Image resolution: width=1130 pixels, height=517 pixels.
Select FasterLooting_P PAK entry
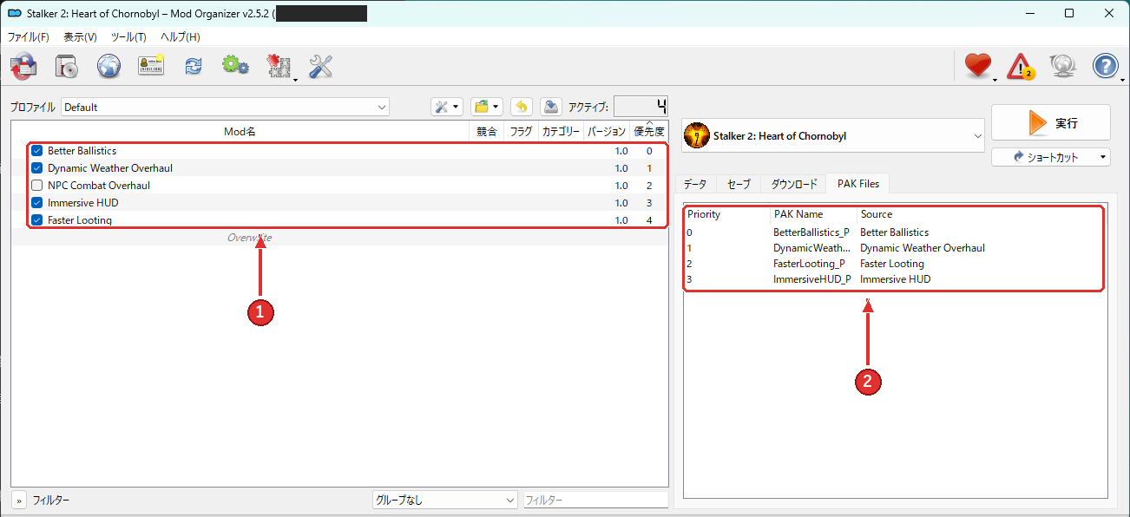(809, 264)
